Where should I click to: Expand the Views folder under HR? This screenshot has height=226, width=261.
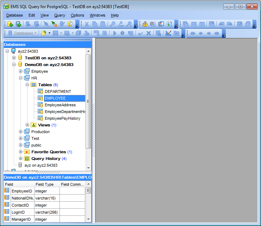click(x=27, y=125)
